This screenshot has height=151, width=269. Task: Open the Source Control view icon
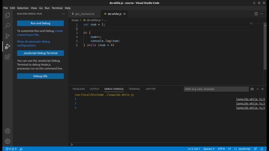[x=8, y=36]
